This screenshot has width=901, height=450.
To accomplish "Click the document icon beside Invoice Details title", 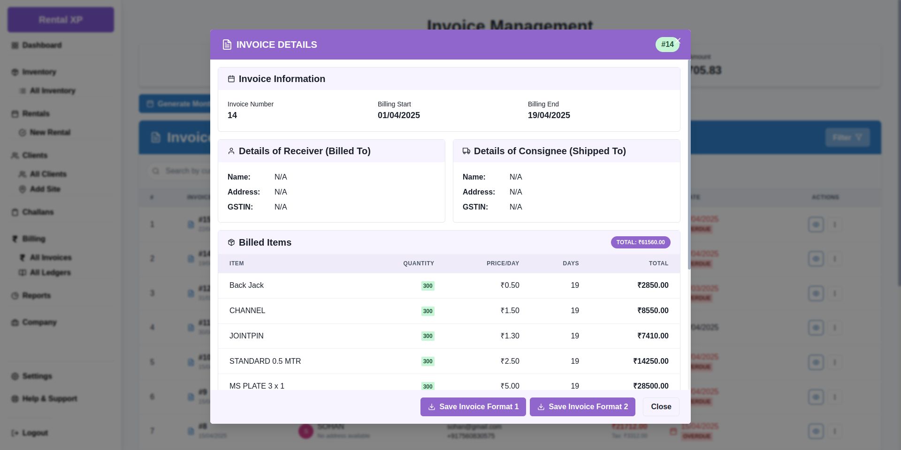I will tap(227, 45).
